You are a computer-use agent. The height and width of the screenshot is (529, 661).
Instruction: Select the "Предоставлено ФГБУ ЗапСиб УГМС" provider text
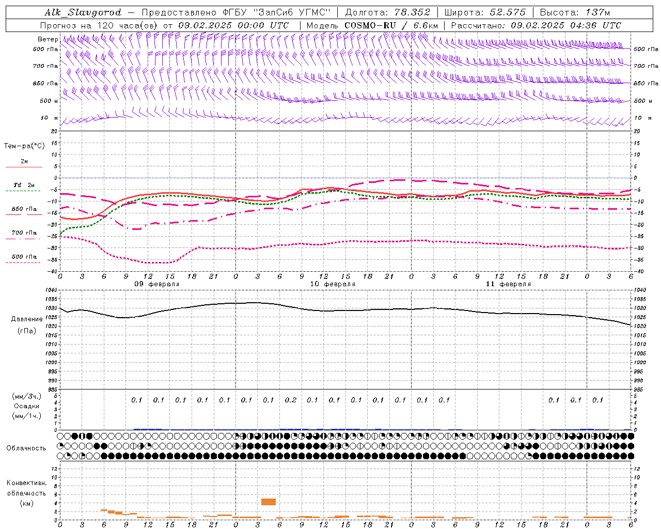point(236,12)
